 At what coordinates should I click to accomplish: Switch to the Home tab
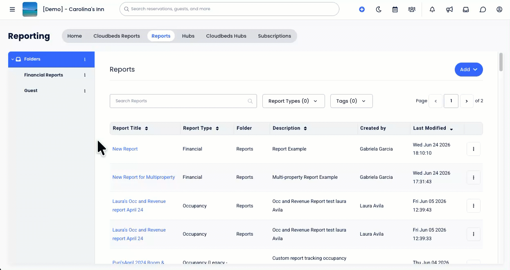(x=74, y=36)
